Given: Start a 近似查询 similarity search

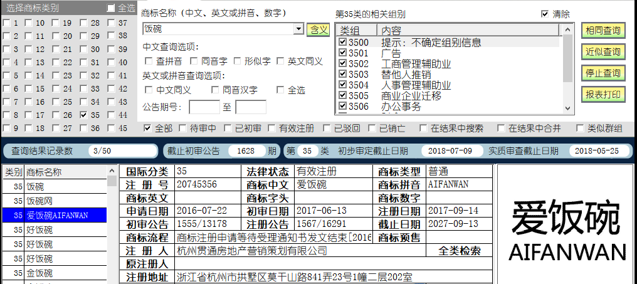Looking at the screenshot, I should (603, 51).
